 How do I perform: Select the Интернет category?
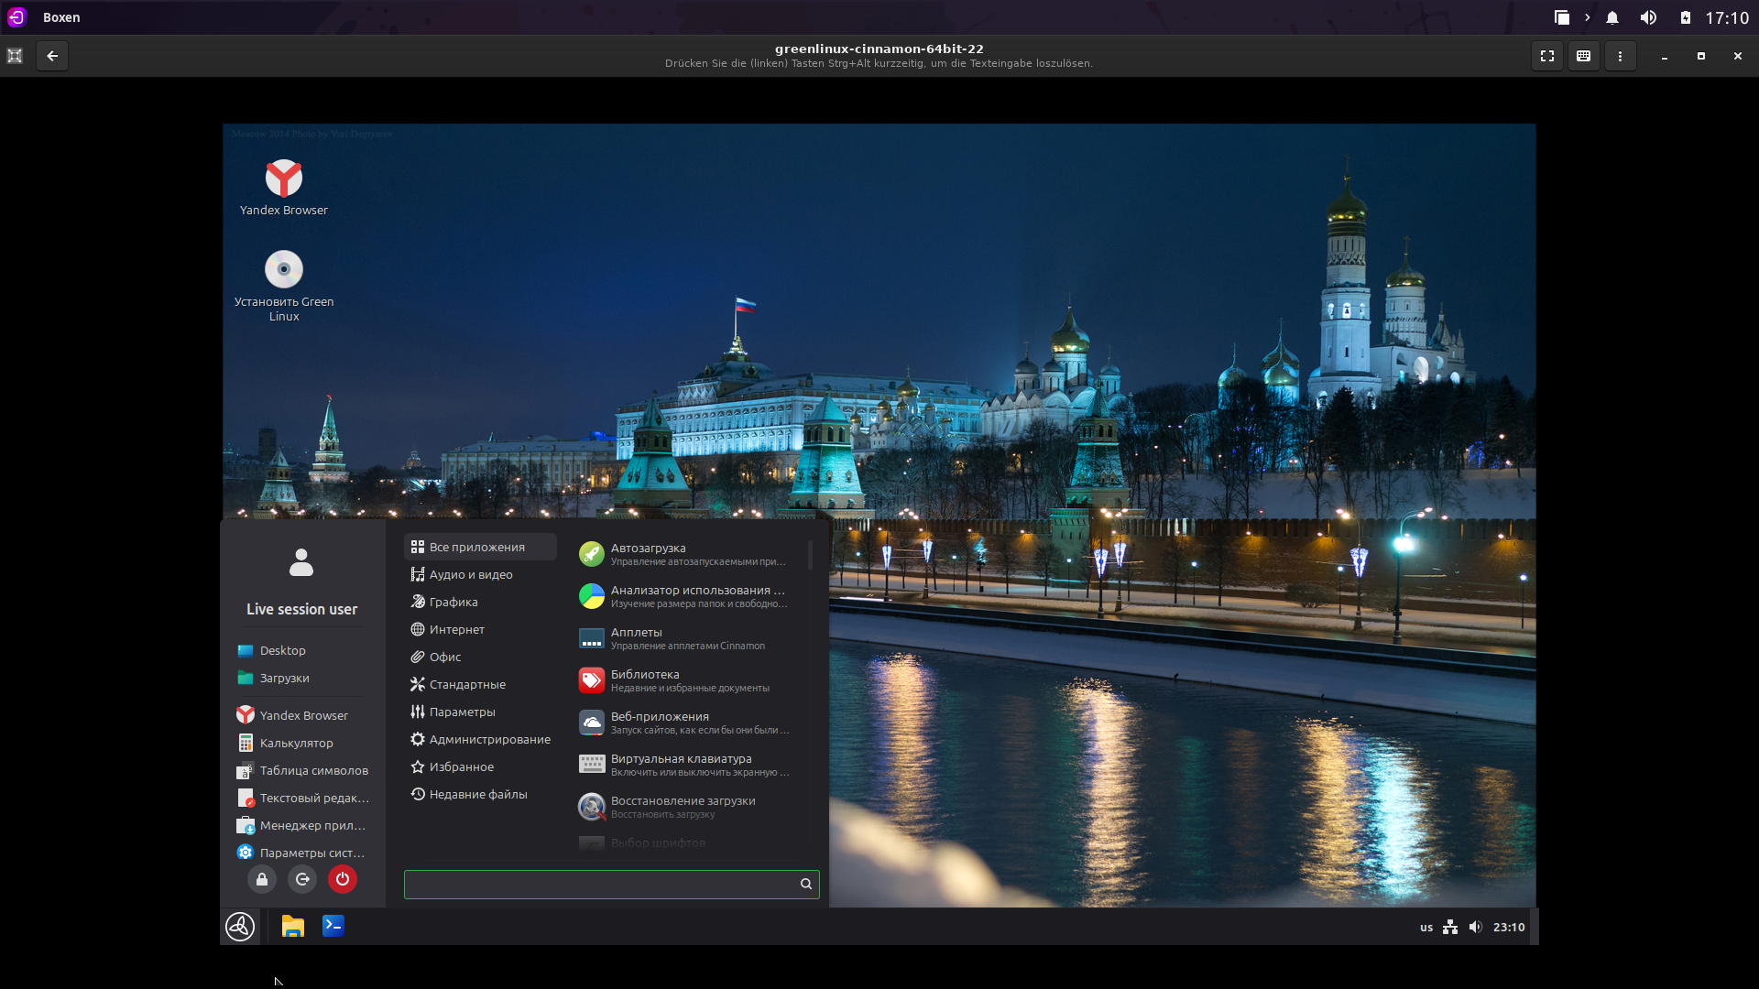click(456, 629)
